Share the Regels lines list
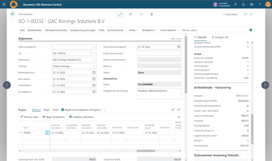Viewport: 272px width, 161px height. [x=173, y=110]
